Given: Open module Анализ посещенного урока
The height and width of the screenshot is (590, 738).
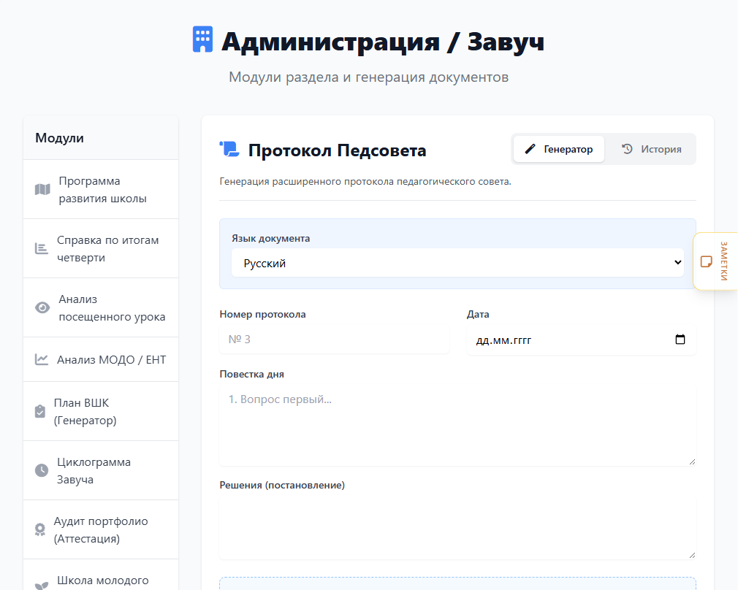Looking at the screenshot, I should click(101, 307).
